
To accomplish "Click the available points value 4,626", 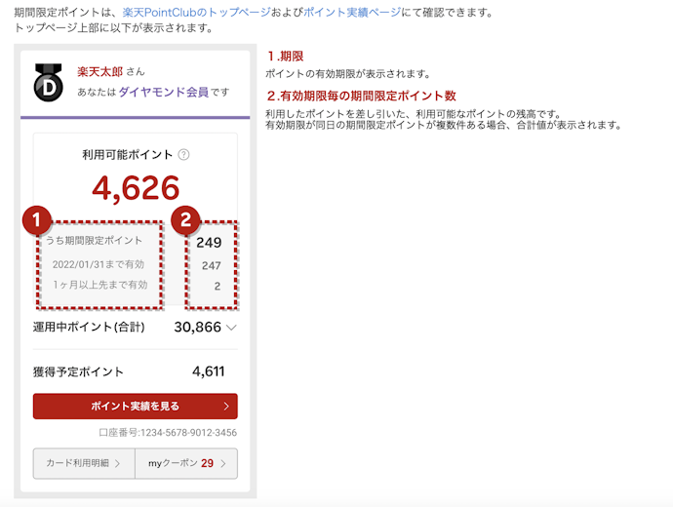I will pos(136,188).
